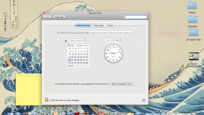The width and height of the screenshot is (204, 115).
Task: Click the lock icon to make changes
Action: [x=47, y=100]
